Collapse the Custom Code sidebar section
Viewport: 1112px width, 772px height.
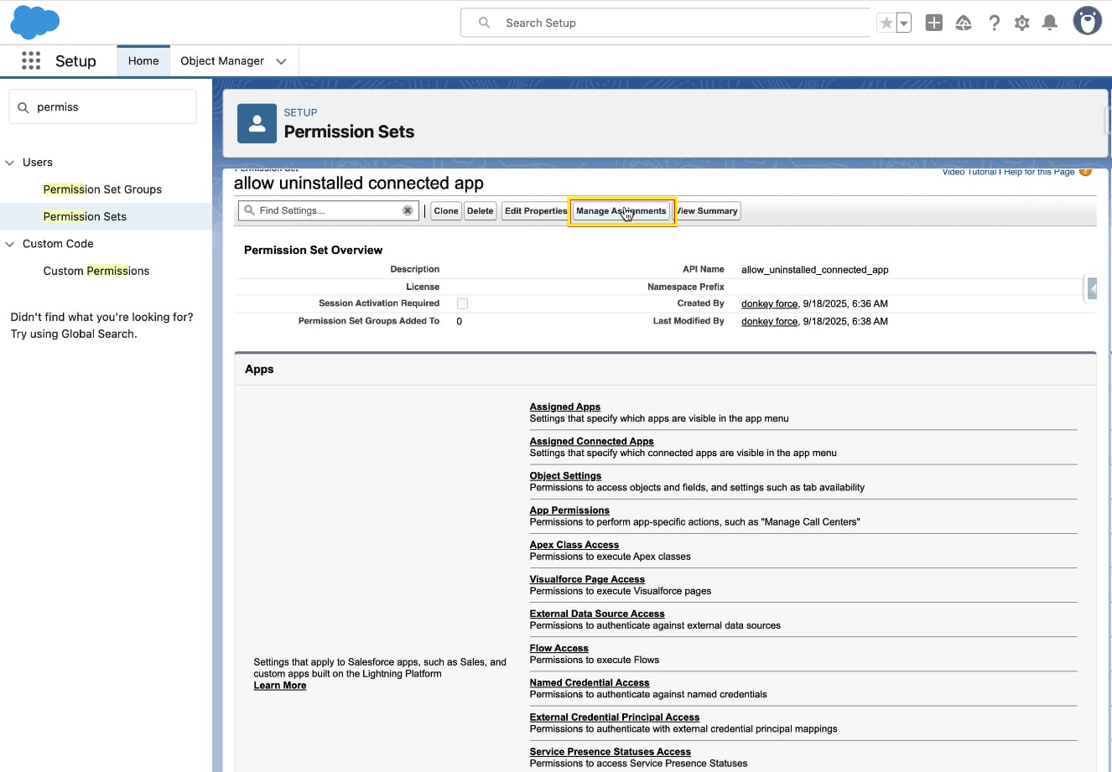[10, 244]
